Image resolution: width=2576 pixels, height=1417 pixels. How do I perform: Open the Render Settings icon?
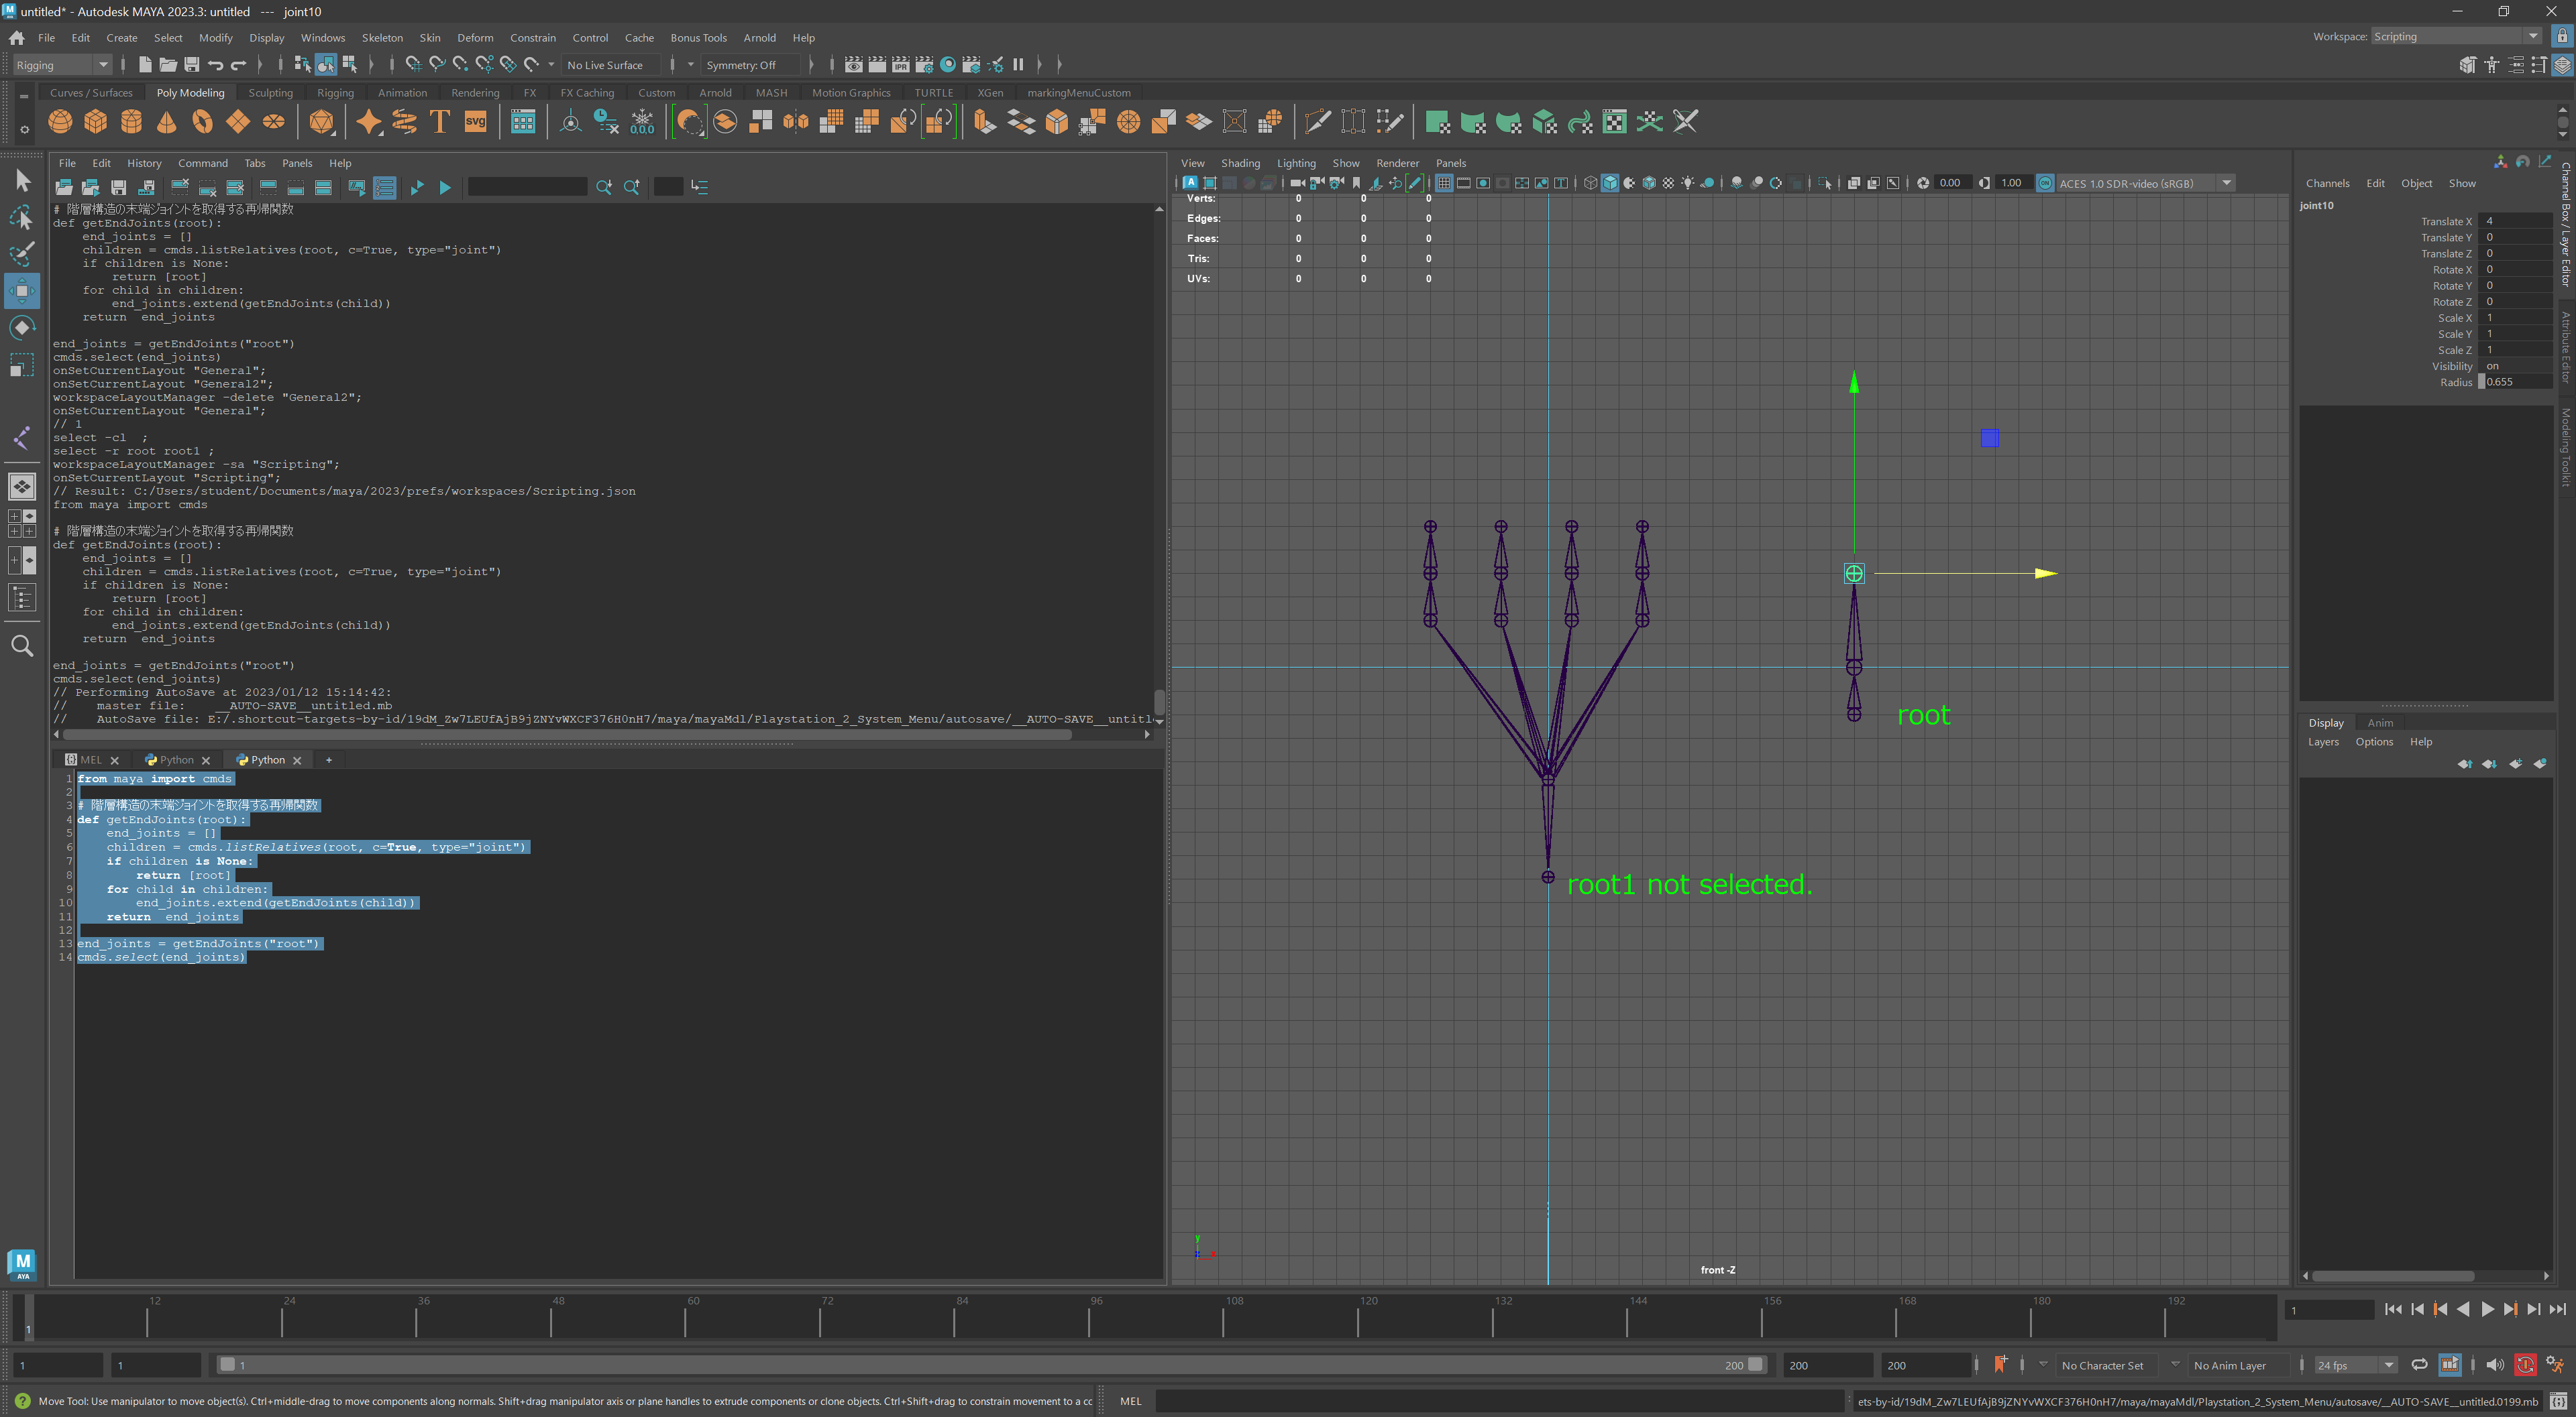click(924, 64)
